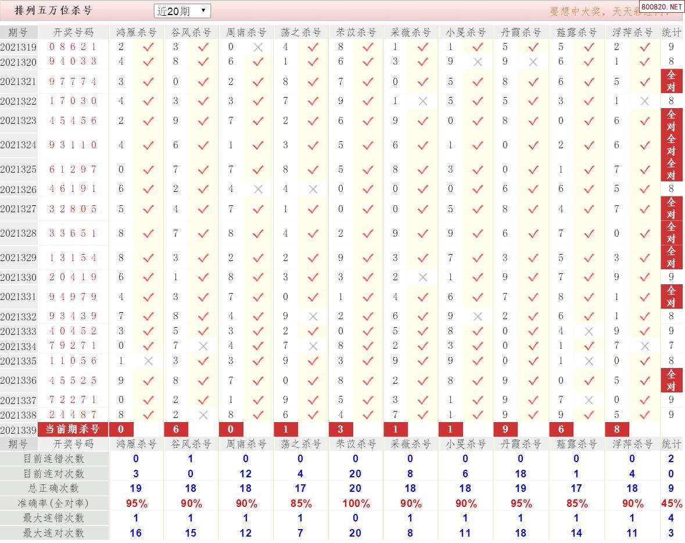Click the X mark for 浮萍杀号 in row 2021322
This screenshot has width=685, height=543.
point(644,101)
